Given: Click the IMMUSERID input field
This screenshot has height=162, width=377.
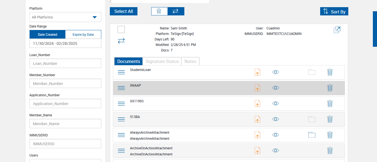Looking at the screenshot, I should 65,144.
